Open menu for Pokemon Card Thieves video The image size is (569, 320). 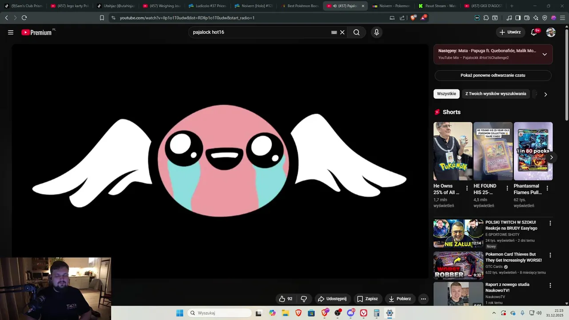(550, 256)
